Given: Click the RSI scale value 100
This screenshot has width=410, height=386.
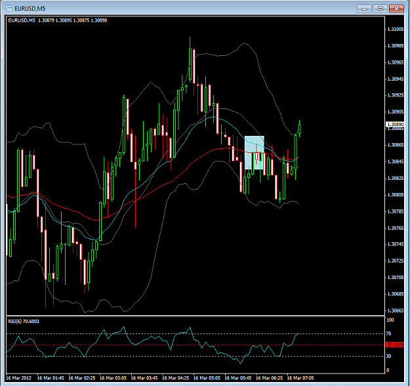Looking at the screenshot, I should pyautogui.click(x=390, y=320).
